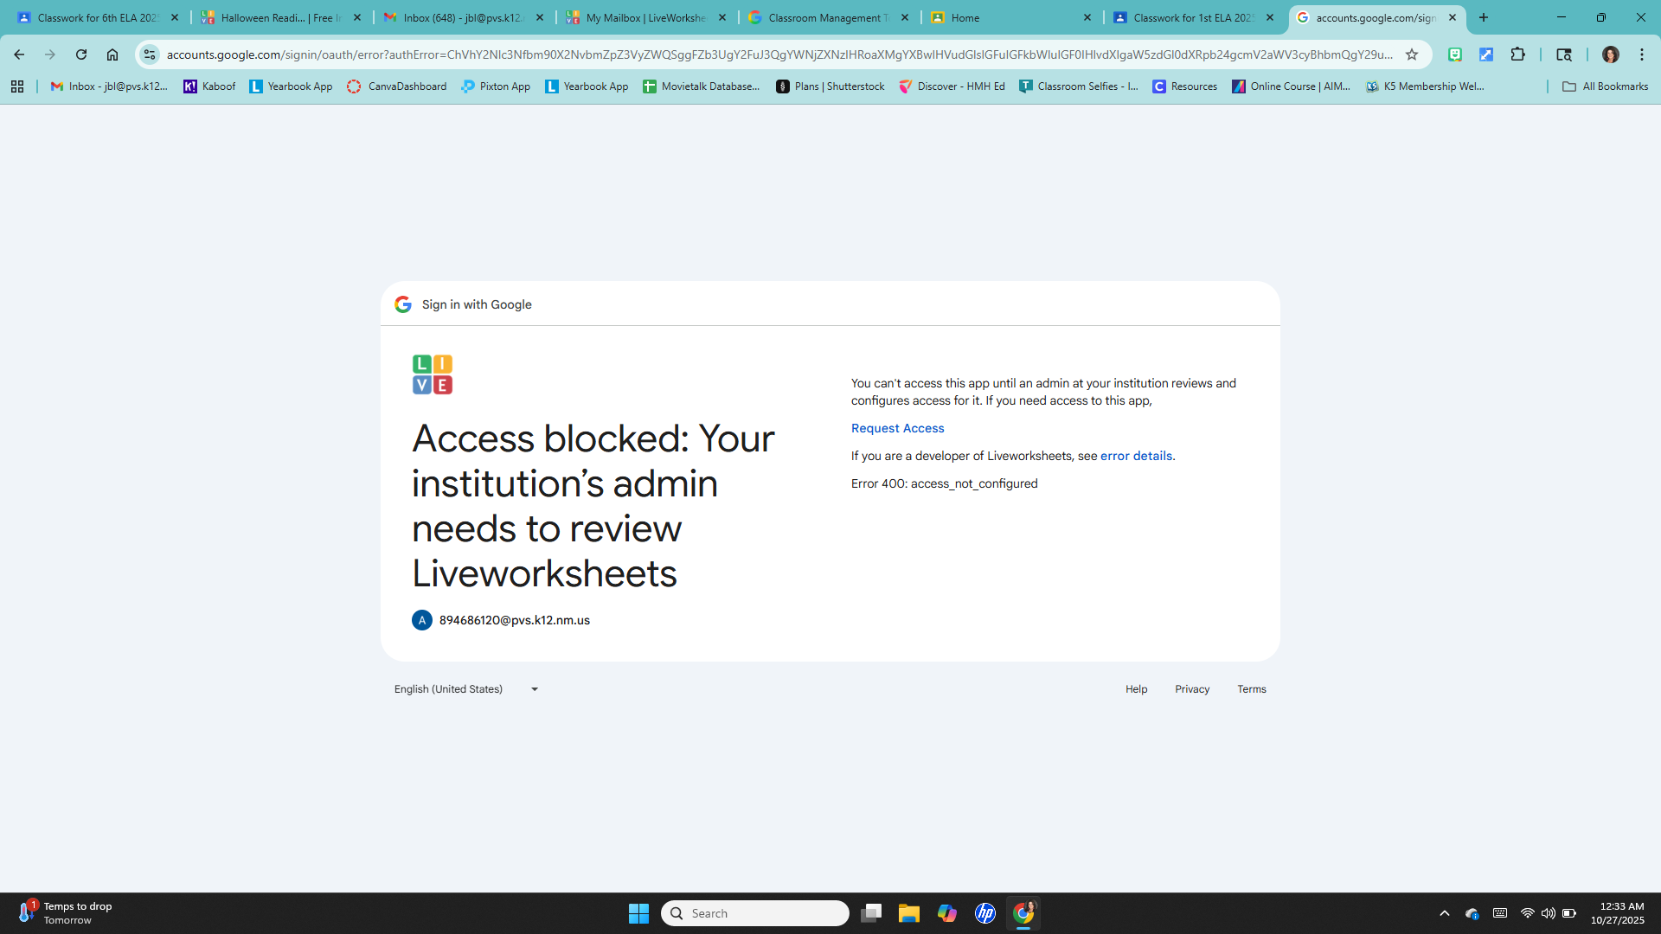Screen dimensions: 1661x934
Task: Open the Chrome apps grid icon
Action: pos(17,86)
